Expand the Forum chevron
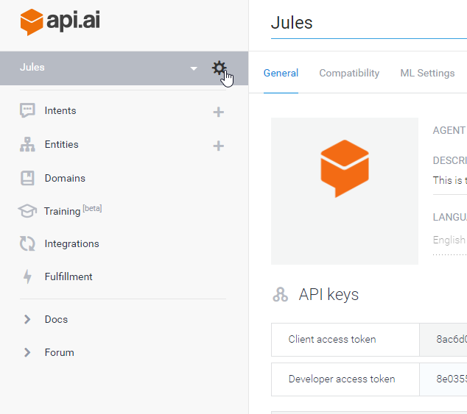This screenshot has height=414, width=467. point(27,352)
